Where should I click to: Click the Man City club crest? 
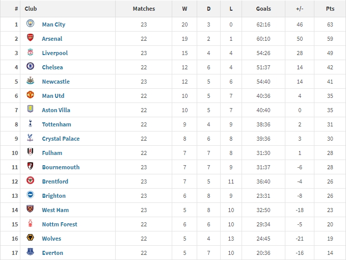pyautogui.click(x=30, y=24)
